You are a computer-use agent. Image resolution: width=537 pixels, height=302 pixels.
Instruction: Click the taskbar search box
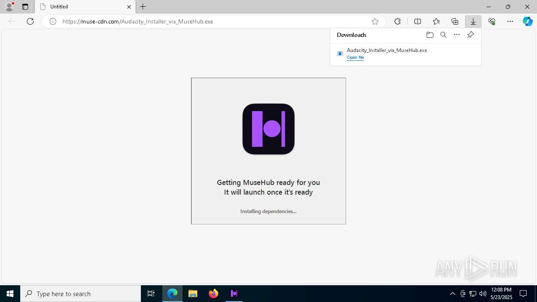point(81,294)
